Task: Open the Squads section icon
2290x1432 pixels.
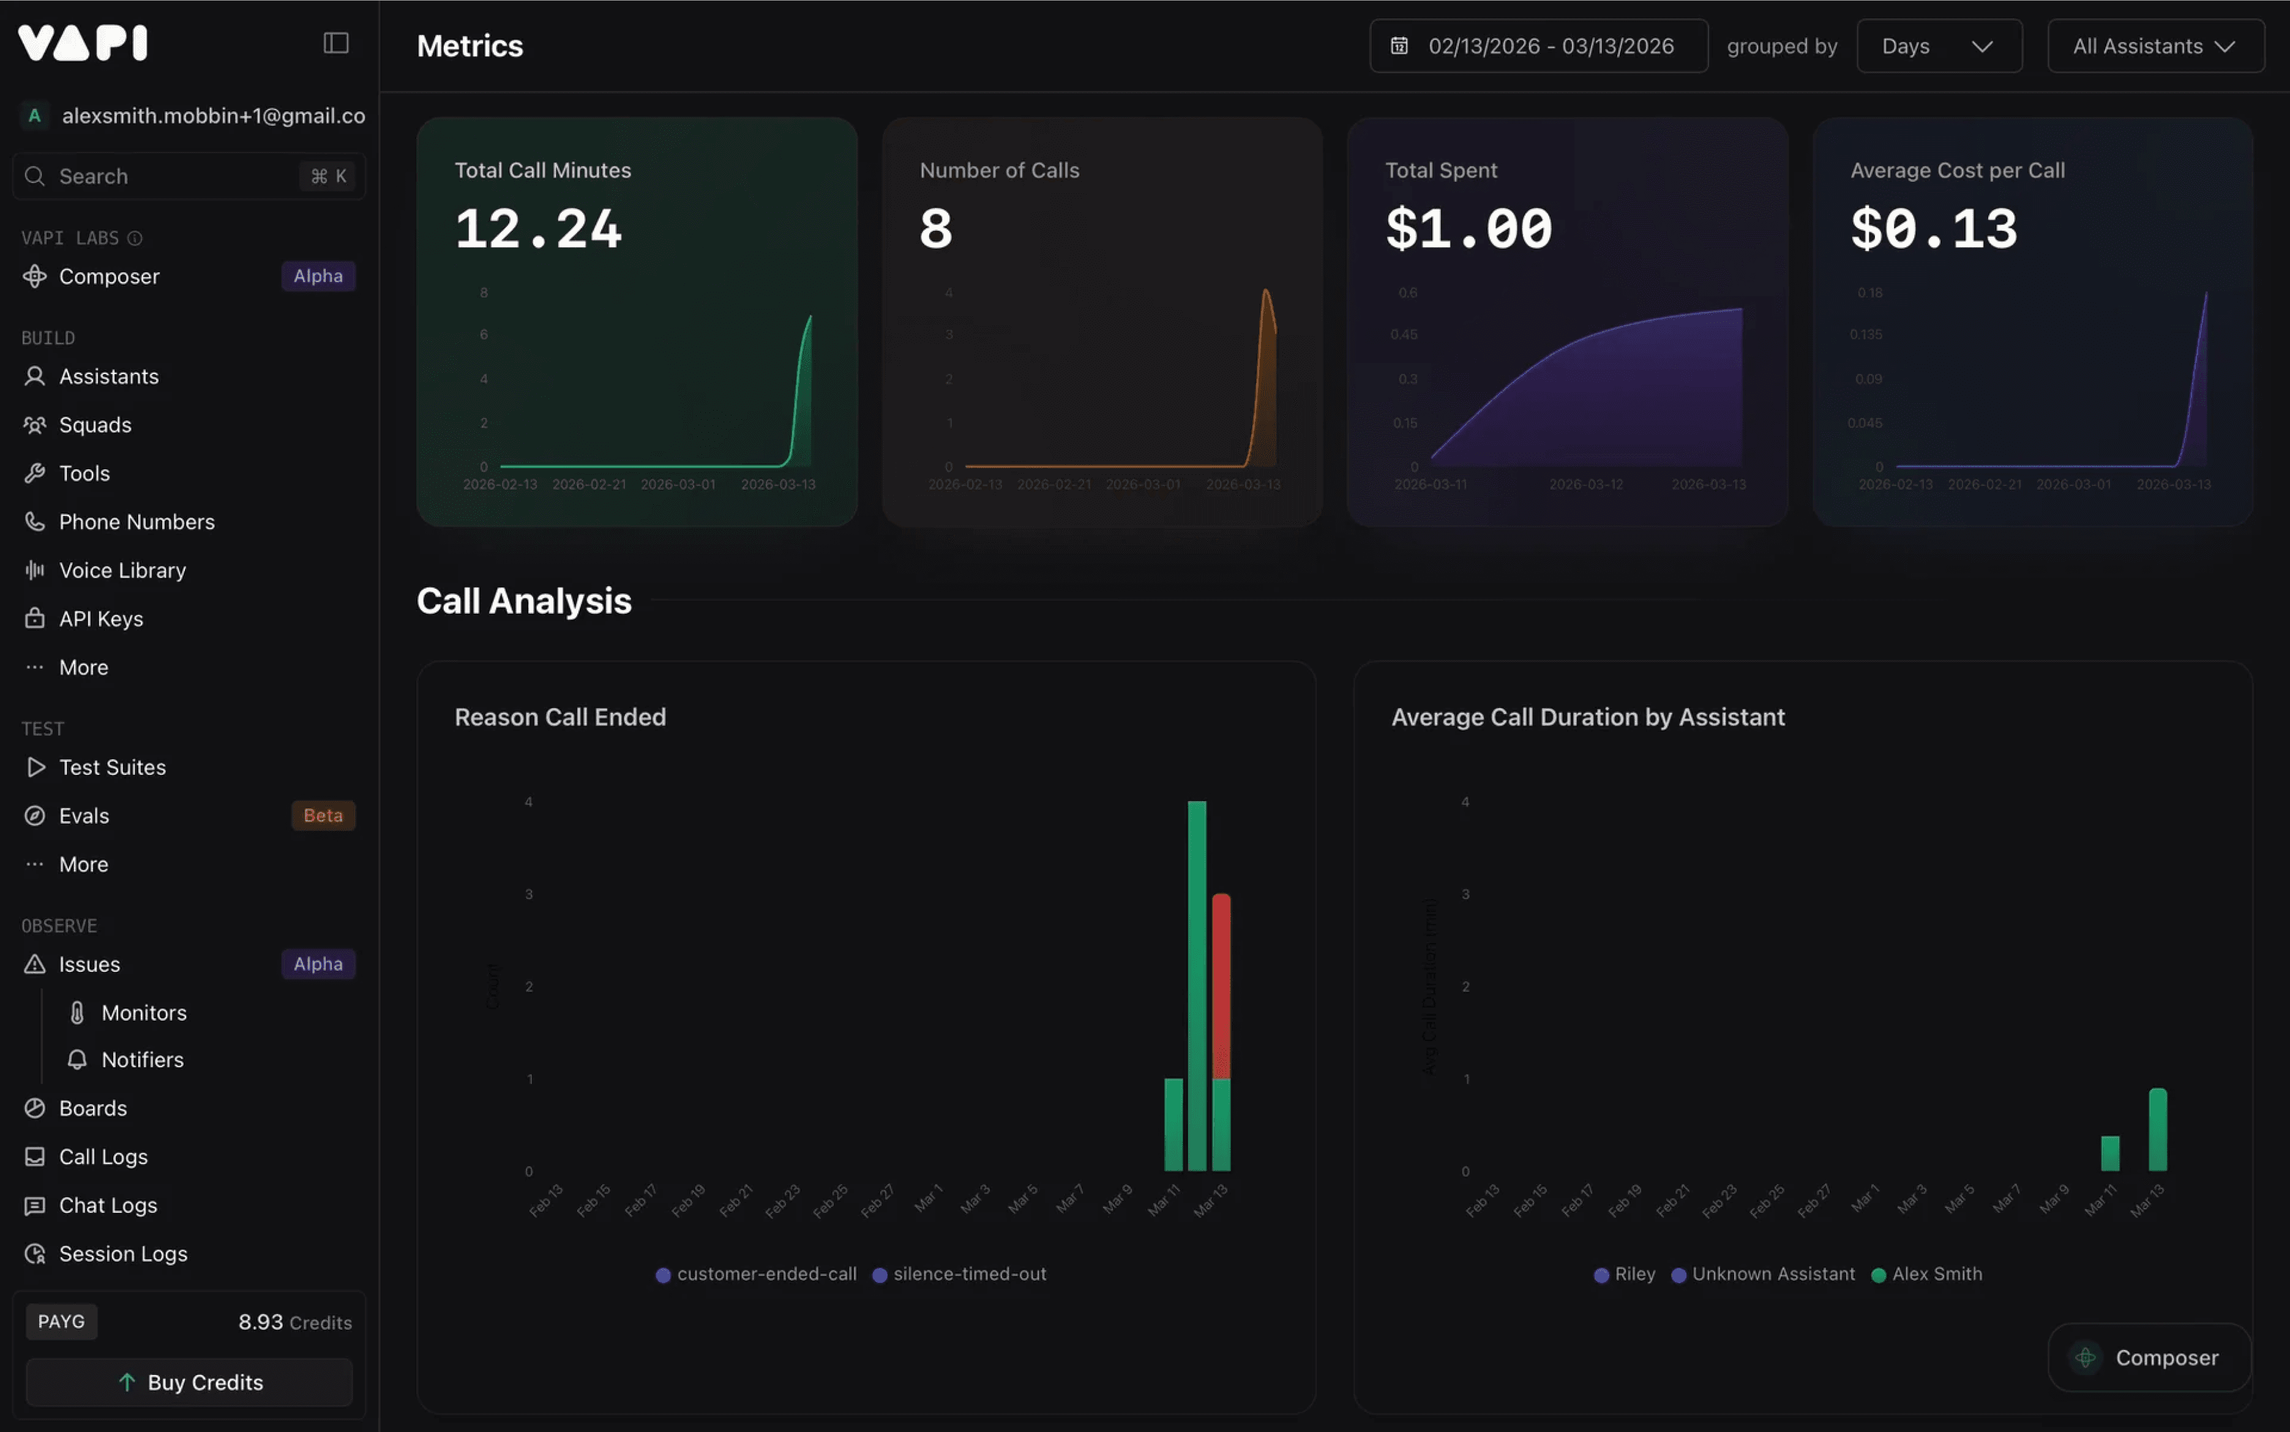Action: 35,425
